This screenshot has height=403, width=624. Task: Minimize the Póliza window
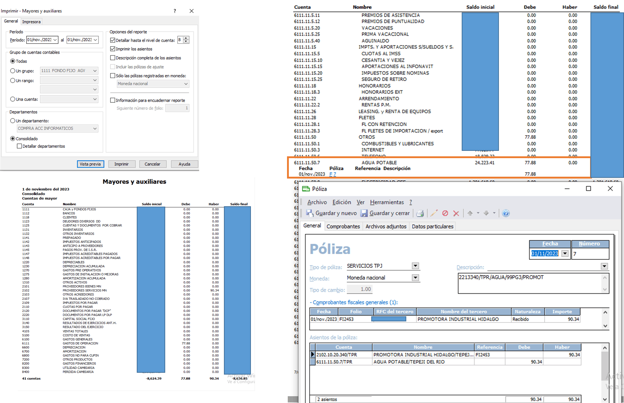point(567,188)
